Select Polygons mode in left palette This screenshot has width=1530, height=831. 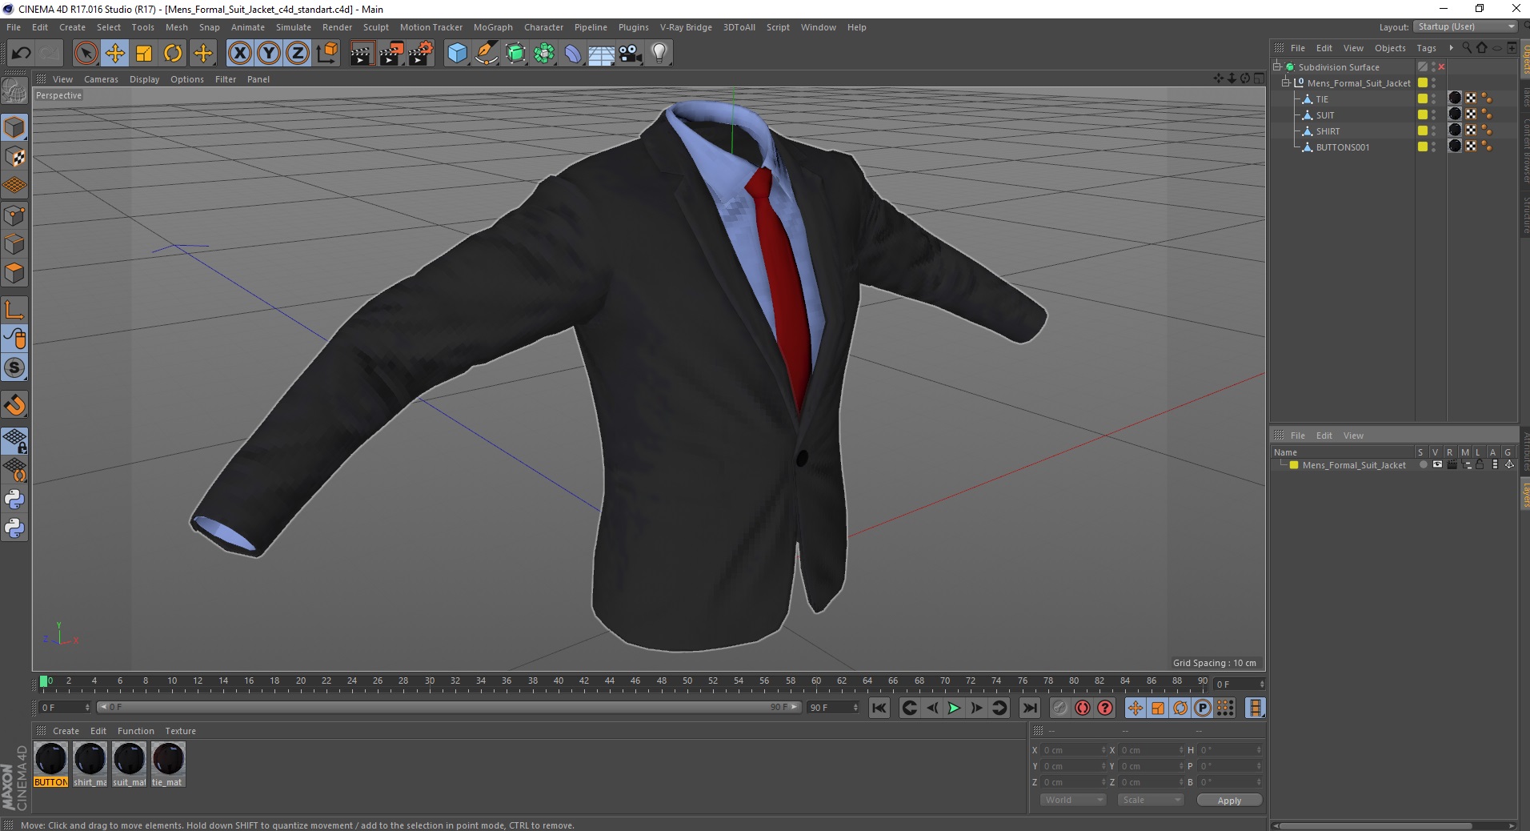(14, 273)
